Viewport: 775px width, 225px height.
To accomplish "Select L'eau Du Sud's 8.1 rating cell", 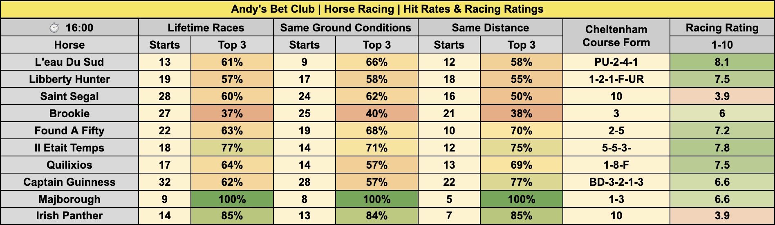I will click(x=722, y=62).
